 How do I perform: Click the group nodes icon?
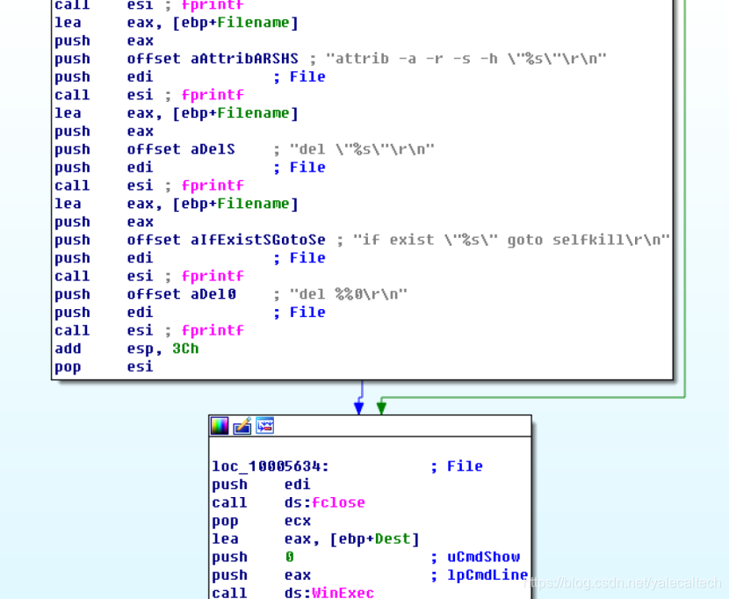click(265, 426)
